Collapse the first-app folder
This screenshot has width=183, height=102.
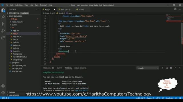23,19
